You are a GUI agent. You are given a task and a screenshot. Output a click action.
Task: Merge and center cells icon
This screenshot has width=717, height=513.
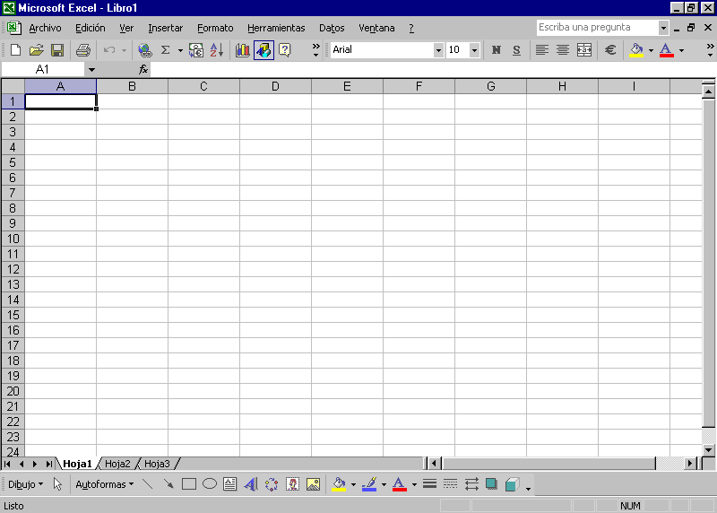584,50
